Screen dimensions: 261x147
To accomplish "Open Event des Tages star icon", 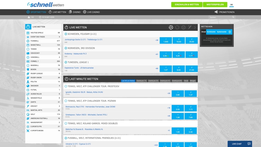I will click(x=28, y=37).
